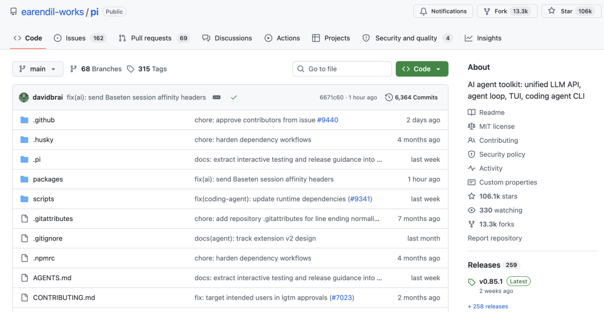The image size is (604, 312).
Task: Open the davidbrai author link
Action: tap(48, 97)
